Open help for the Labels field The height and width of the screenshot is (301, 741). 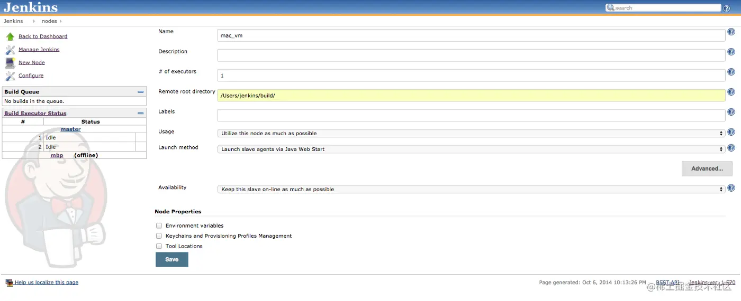[x=731, y=112]
